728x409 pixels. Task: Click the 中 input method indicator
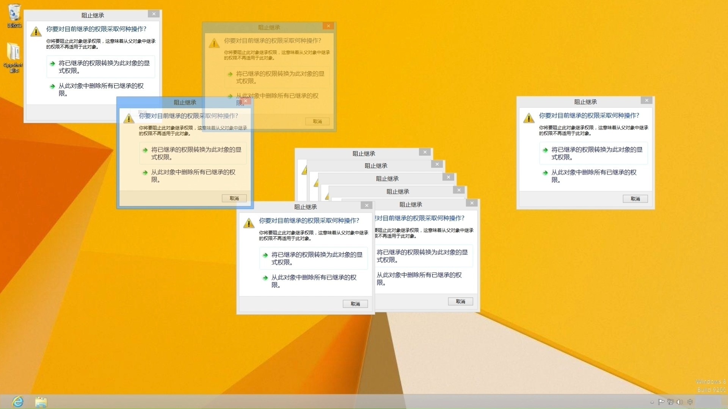pos(690,402)
